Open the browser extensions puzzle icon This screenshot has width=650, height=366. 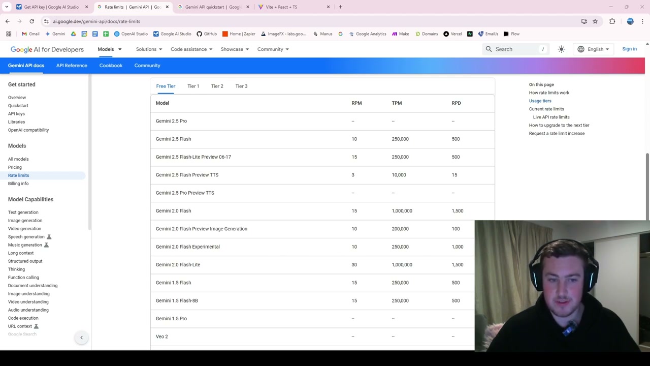pyautogui.click(x=612, y=21)
